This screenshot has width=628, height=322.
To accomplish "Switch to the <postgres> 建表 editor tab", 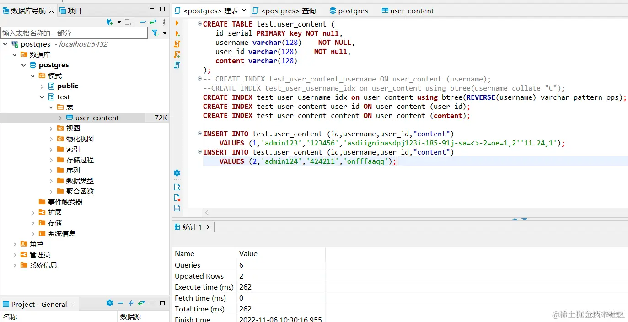I will pos(210,11).
